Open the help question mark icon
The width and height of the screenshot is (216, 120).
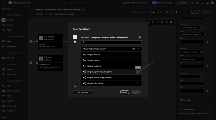(x=197, y=3)
